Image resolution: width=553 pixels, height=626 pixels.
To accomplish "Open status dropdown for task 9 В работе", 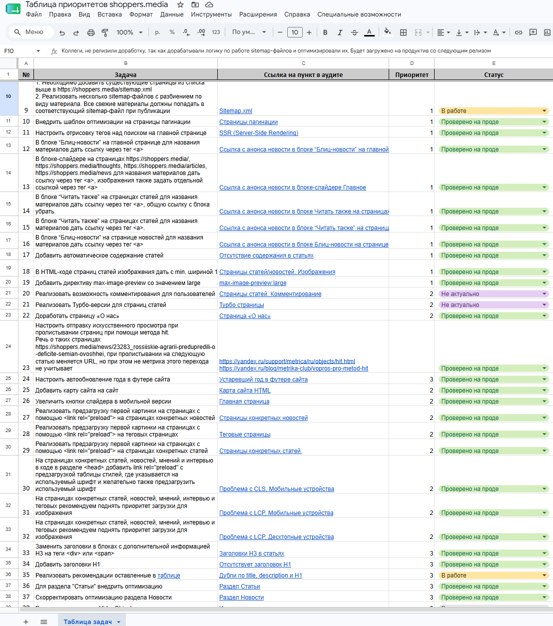I will tap(545, 111).
